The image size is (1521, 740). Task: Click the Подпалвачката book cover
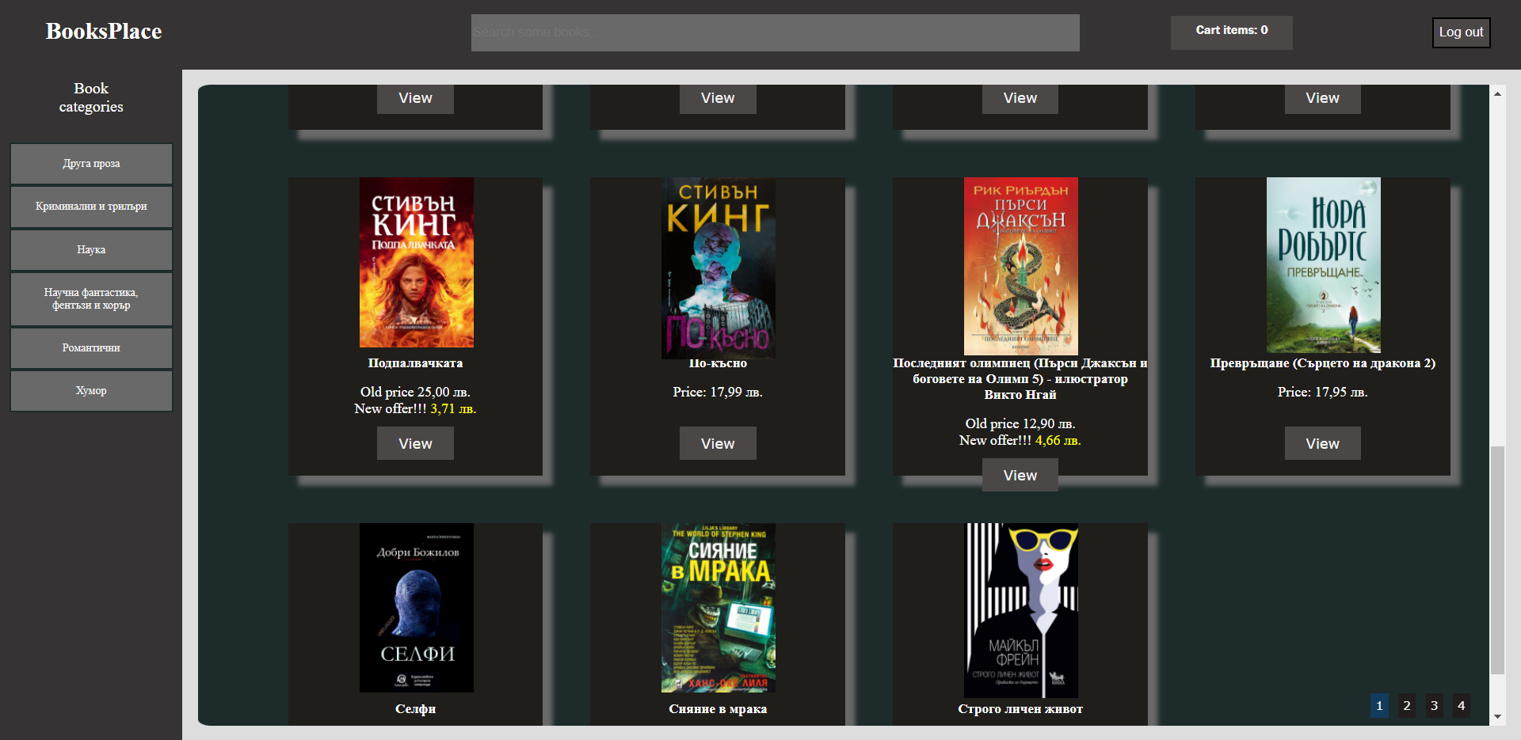tap(417, 262)
